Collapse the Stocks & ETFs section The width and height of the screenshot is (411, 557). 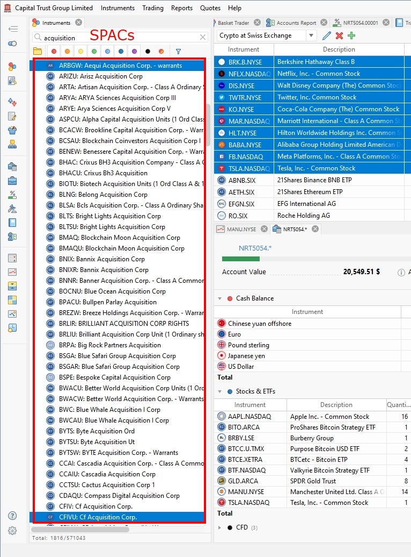pyautogui.click(x=220, y=391)
